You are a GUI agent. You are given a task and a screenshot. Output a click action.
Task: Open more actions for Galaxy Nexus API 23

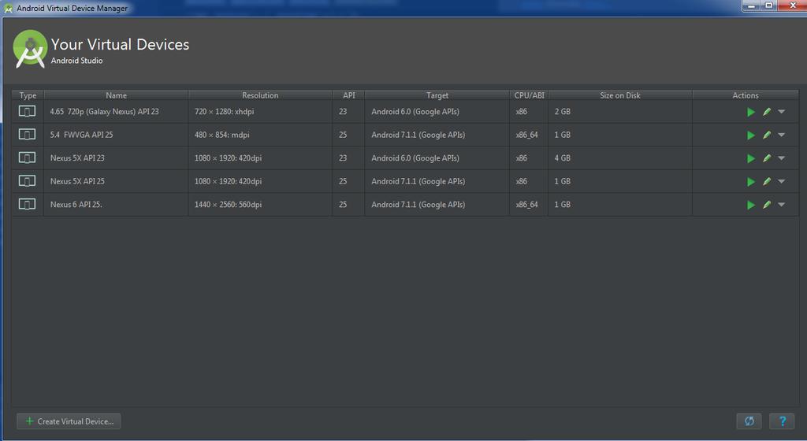(x=781, y=112)
